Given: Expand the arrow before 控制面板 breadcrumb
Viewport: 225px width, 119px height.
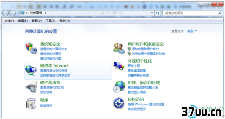Looking at the screenshot, I should [27, 13].
